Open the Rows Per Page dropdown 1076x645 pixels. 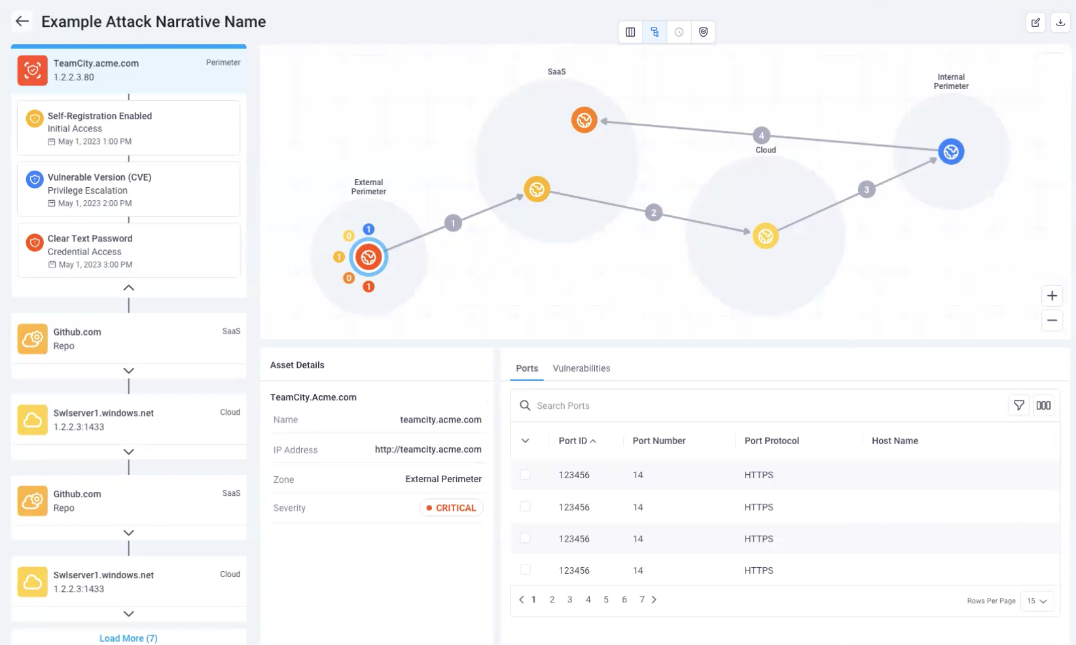[1037, 601]
